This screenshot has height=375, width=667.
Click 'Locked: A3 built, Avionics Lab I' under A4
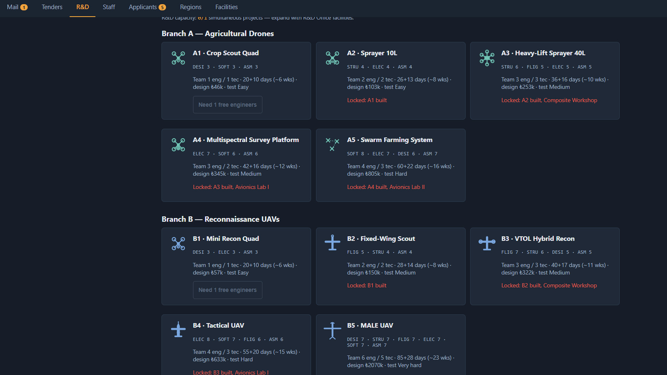231,187
